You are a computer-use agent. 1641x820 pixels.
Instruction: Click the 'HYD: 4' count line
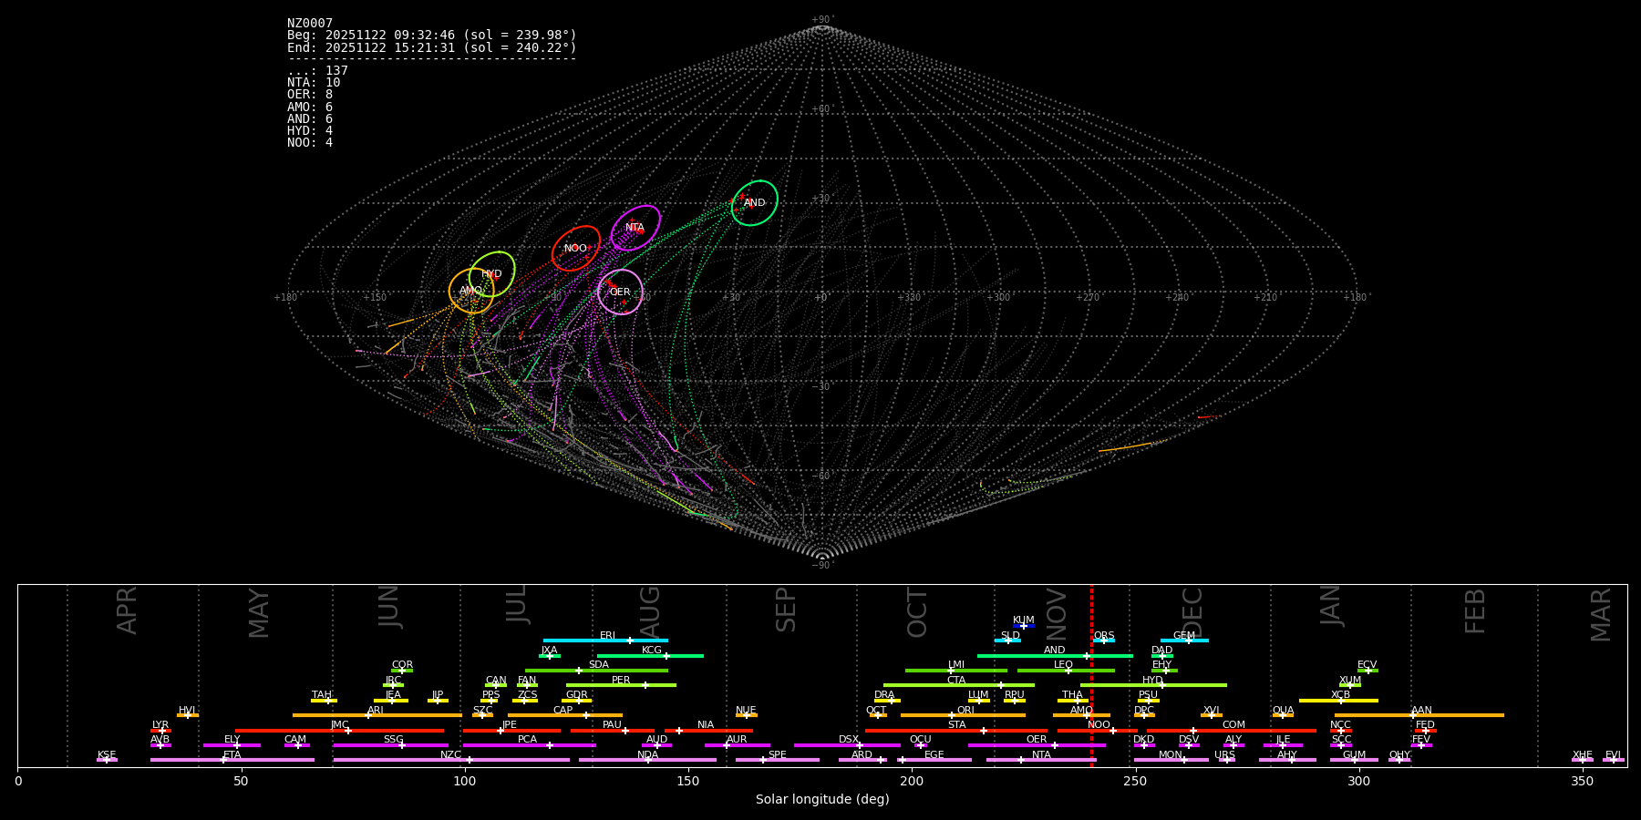pyautogui.click(x=310, y=131)
